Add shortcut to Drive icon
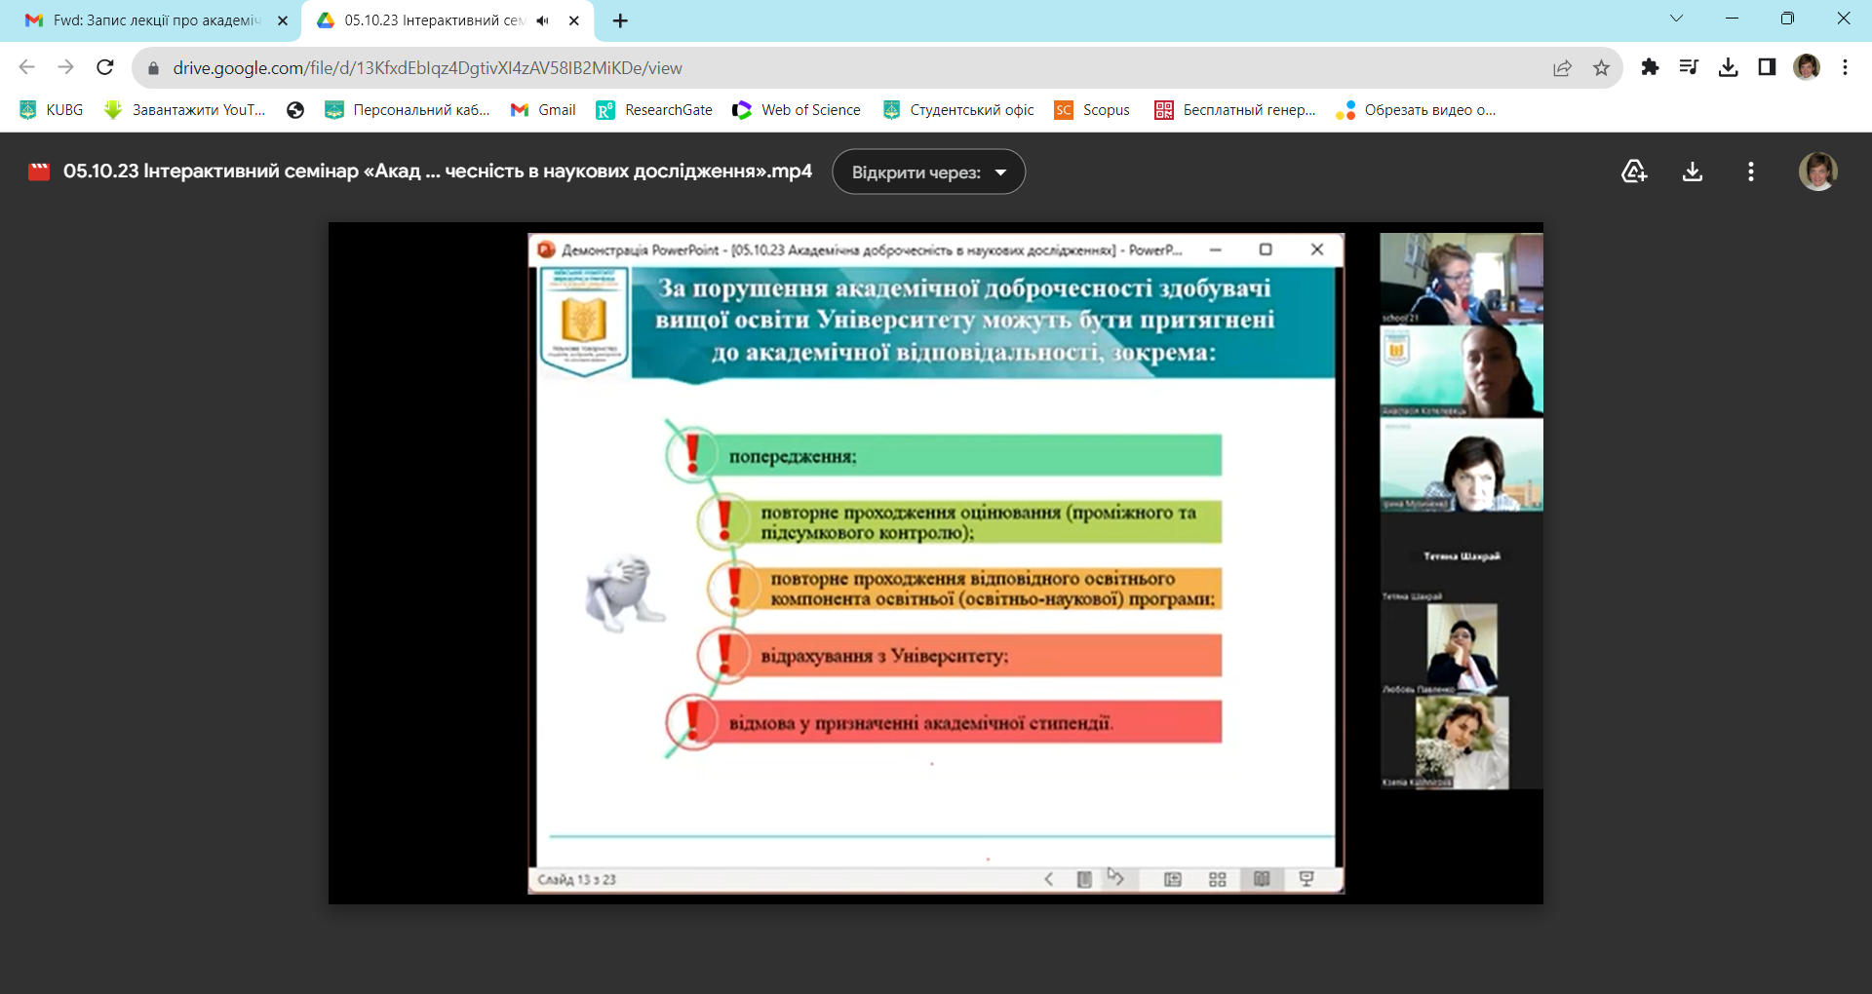 pos(1634,172)
